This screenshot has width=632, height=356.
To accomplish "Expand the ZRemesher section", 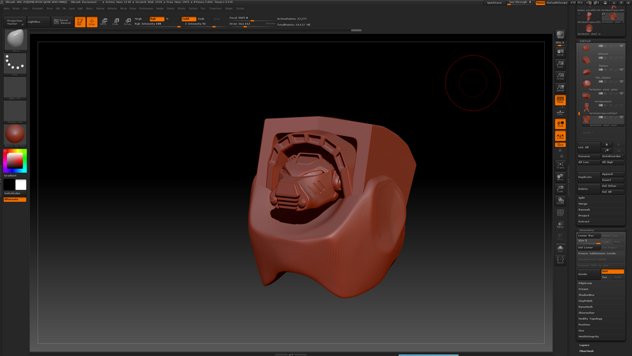I will tap(586, 312).
